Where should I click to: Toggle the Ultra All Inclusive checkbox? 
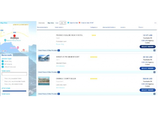pyautogui.click(x=3, y=67)
